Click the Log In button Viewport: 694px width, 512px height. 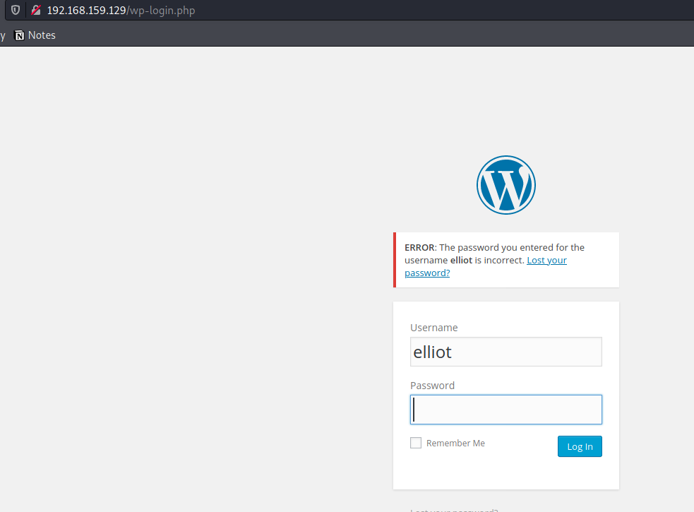click(580, 446)
